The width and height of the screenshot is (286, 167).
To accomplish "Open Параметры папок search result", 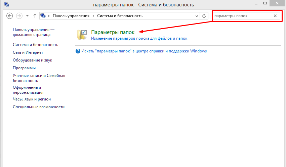I will (x=113, y=32).
